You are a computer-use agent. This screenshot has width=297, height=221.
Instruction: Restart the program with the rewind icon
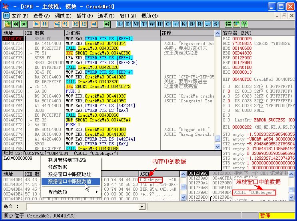(x=16, y=24)
